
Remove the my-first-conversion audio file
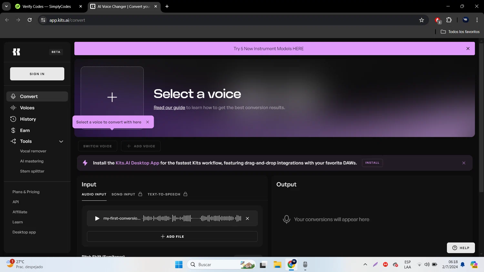point(247,219)
